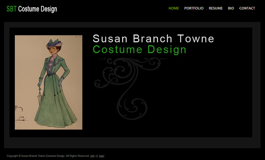Click the green skirt of the dress
265x160 pixels.
pos(55,108)
